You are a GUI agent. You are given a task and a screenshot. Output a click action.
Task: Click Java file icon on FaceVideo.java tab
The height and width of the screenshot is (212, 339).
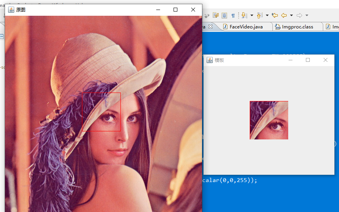(x=225, y=26)
